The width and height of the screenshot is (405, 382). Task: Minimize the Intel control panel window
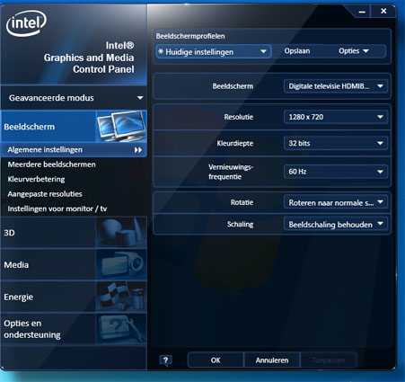coord(362,12)
